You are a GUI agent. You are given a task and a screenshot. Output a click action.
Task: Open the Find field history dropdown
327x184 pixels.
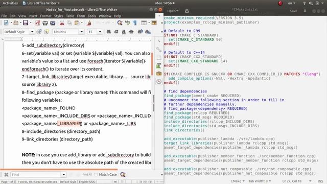click(x=63, y=175)
